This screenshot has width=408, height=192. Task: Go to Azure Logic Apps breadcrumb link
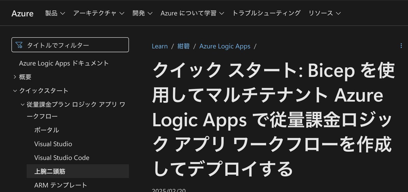coord(225,46)
